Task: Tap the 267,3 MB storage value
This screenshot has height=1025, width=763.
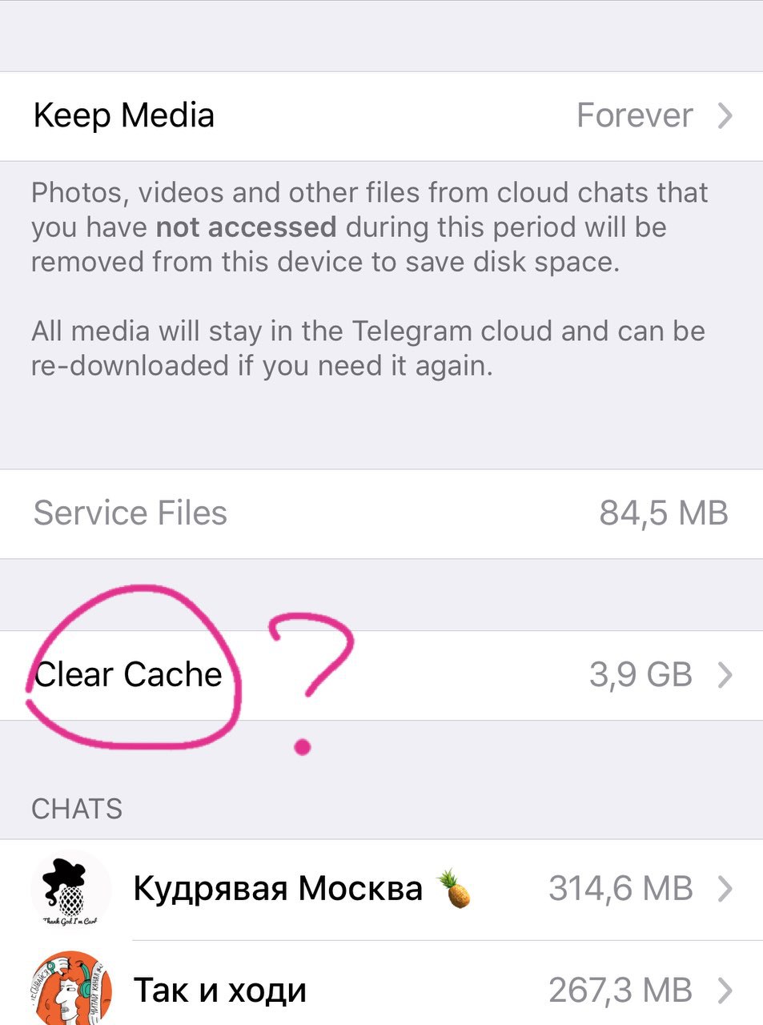Action: (x=620, y=991)
